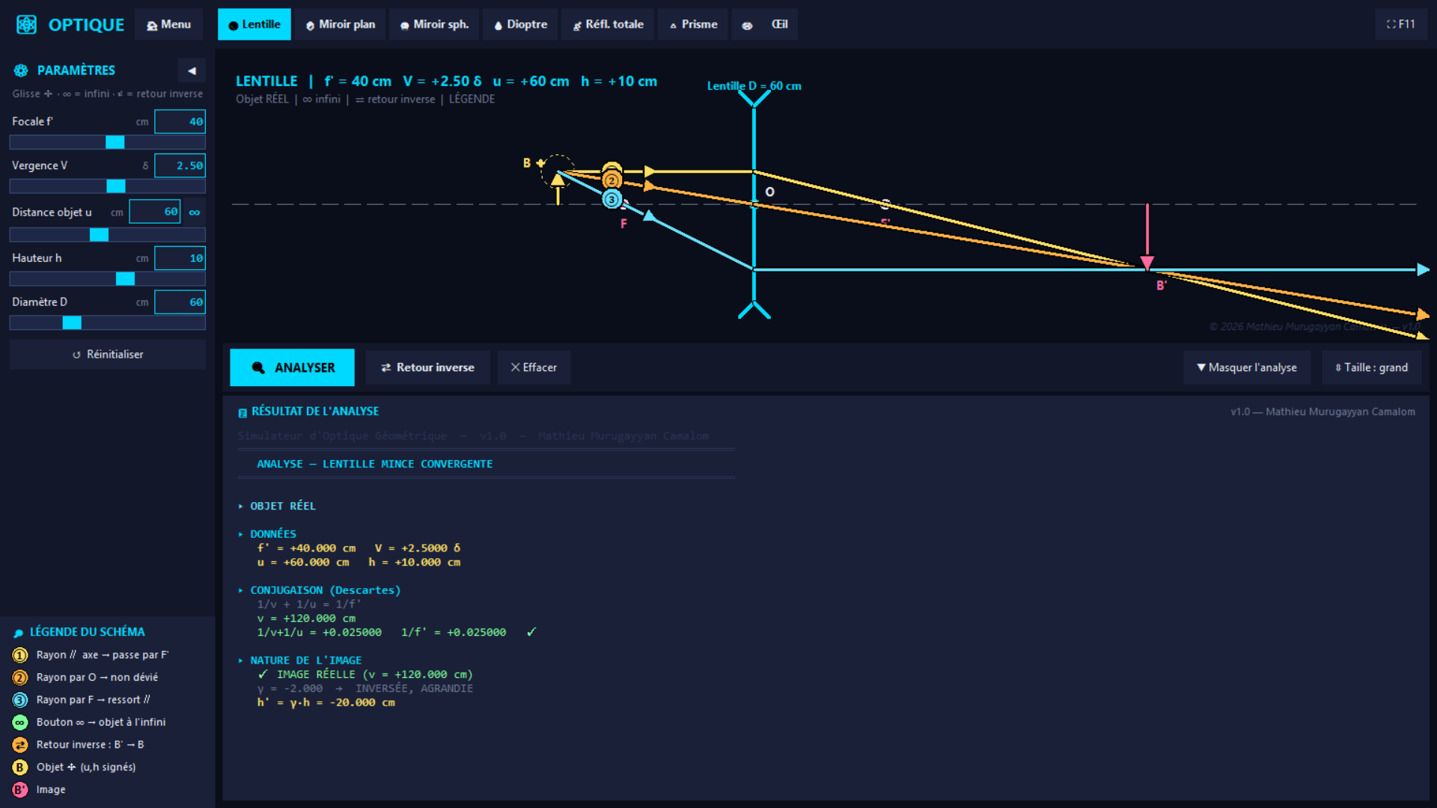Click the Réinitialiser button
The width and height of the screenshot is (1437, 808).
click(107, 355)
